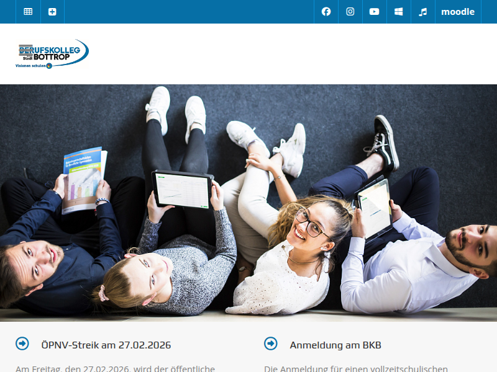
Task: Click the Windows logo icon
Action: [399, 12]
